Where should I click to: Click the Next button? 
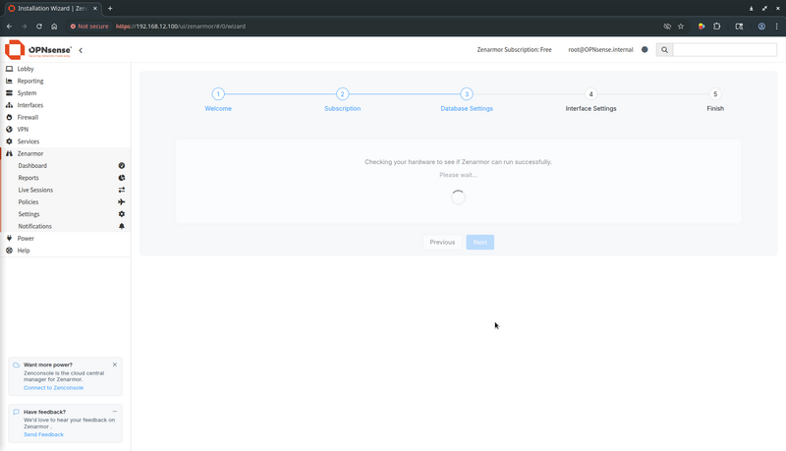click(479, 242)
